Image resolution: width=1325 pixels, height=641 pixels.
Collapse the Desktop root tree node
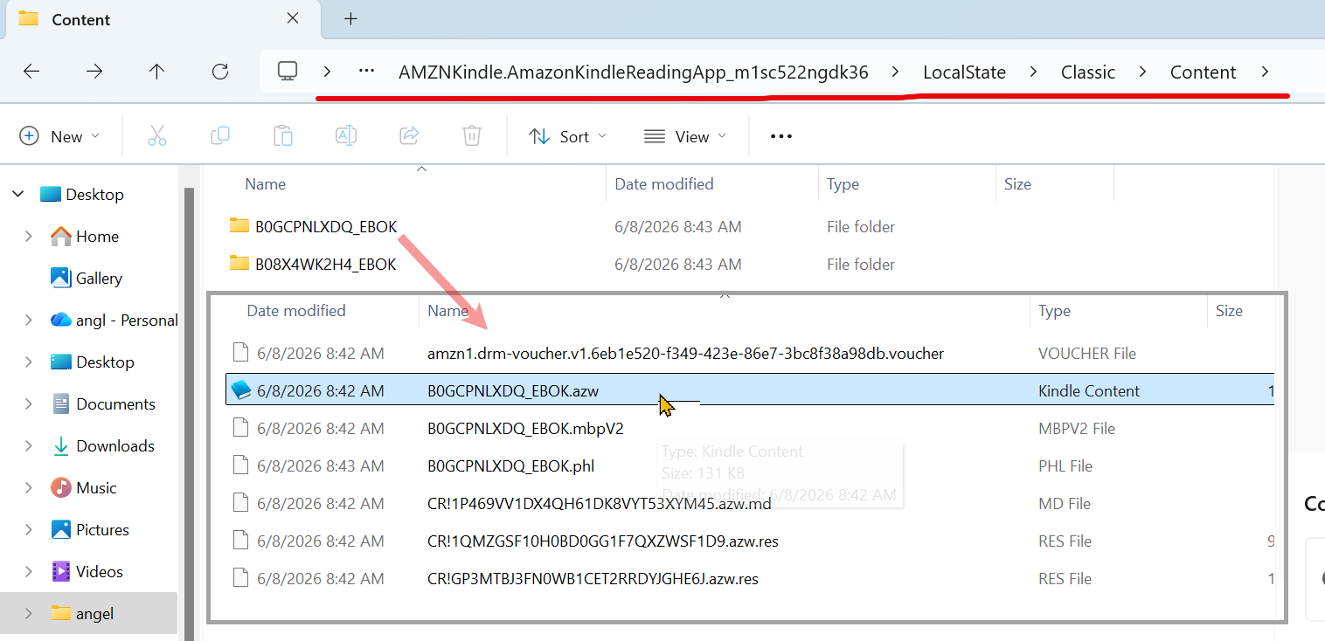pos(18,195)
